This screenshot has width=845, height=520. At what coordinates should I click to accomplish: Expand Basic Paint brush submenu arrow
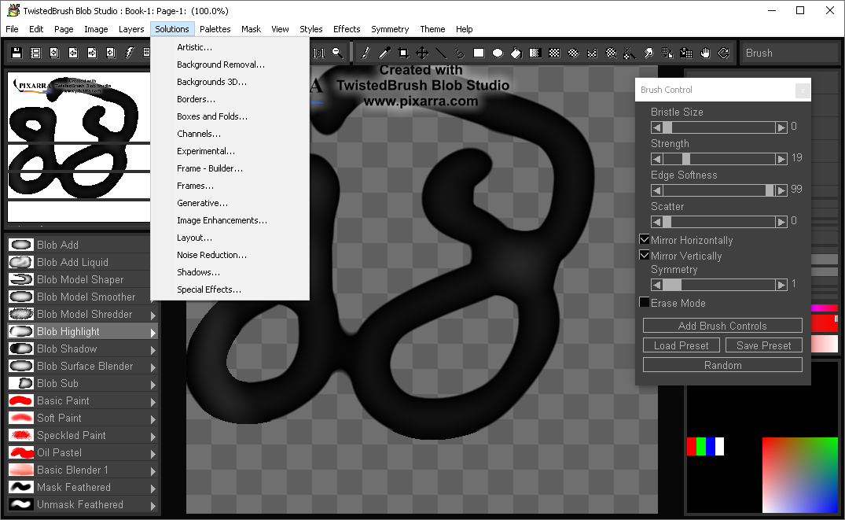tap(153, 402)
